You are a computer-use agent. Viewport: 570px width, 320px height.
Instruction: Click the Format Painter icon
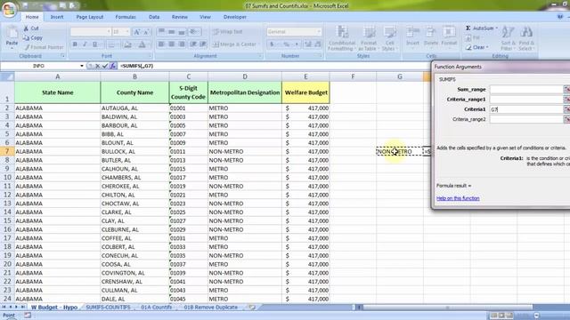(27, 47)
